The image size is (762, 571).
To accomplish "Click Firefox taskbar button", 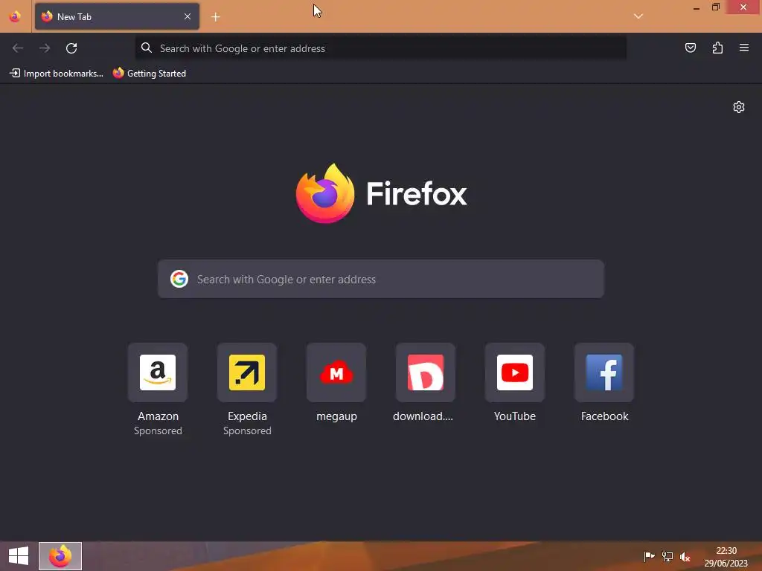I will pyautogui.click(x=60, y=556).
